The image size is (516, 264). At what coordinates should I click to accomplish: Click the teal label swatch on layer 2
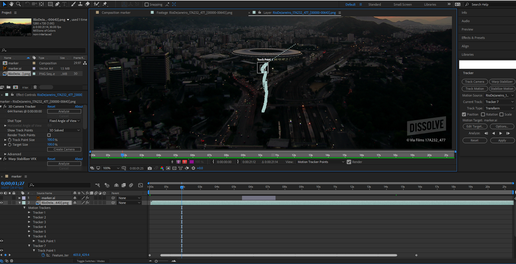(24, 203)
